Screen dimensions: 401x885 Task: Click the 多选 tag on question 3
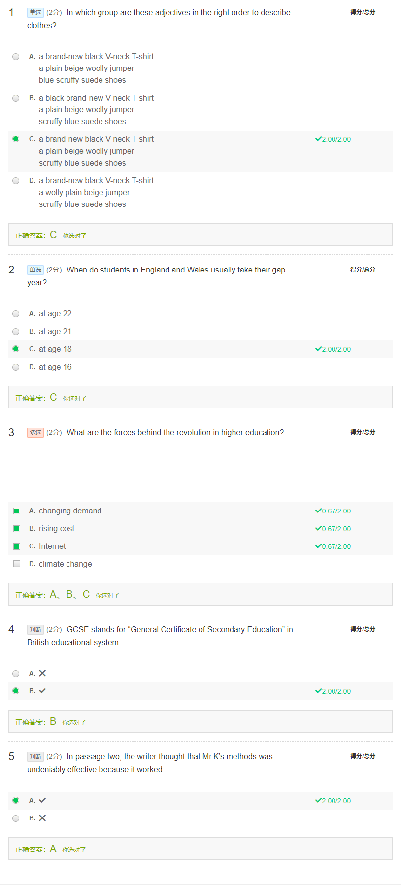point(35,433)
